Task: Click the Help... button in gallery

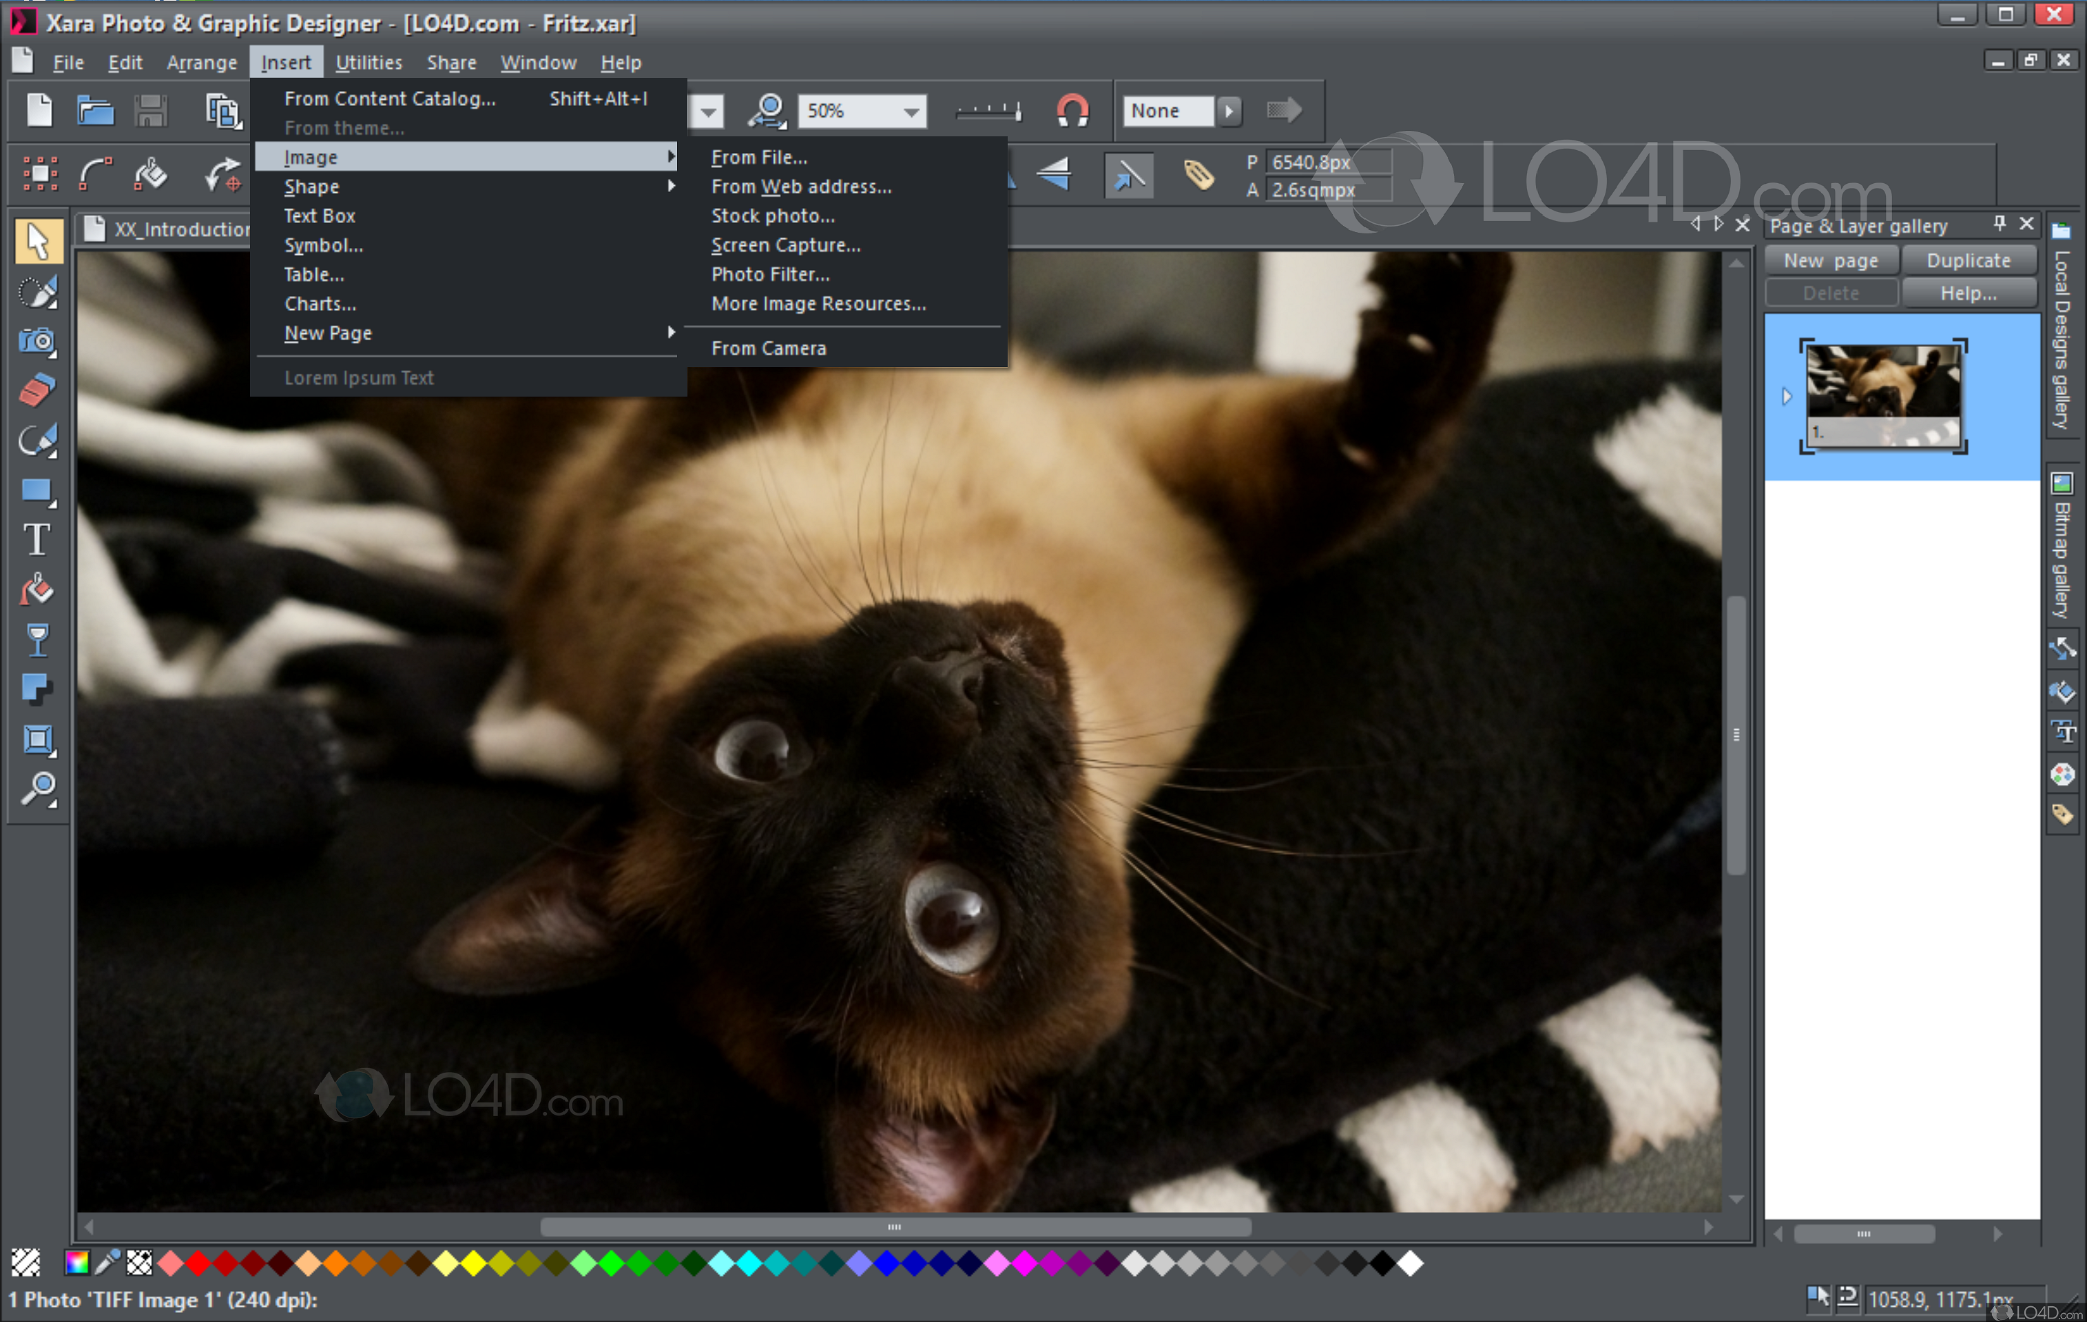Action: point(1969,293)
